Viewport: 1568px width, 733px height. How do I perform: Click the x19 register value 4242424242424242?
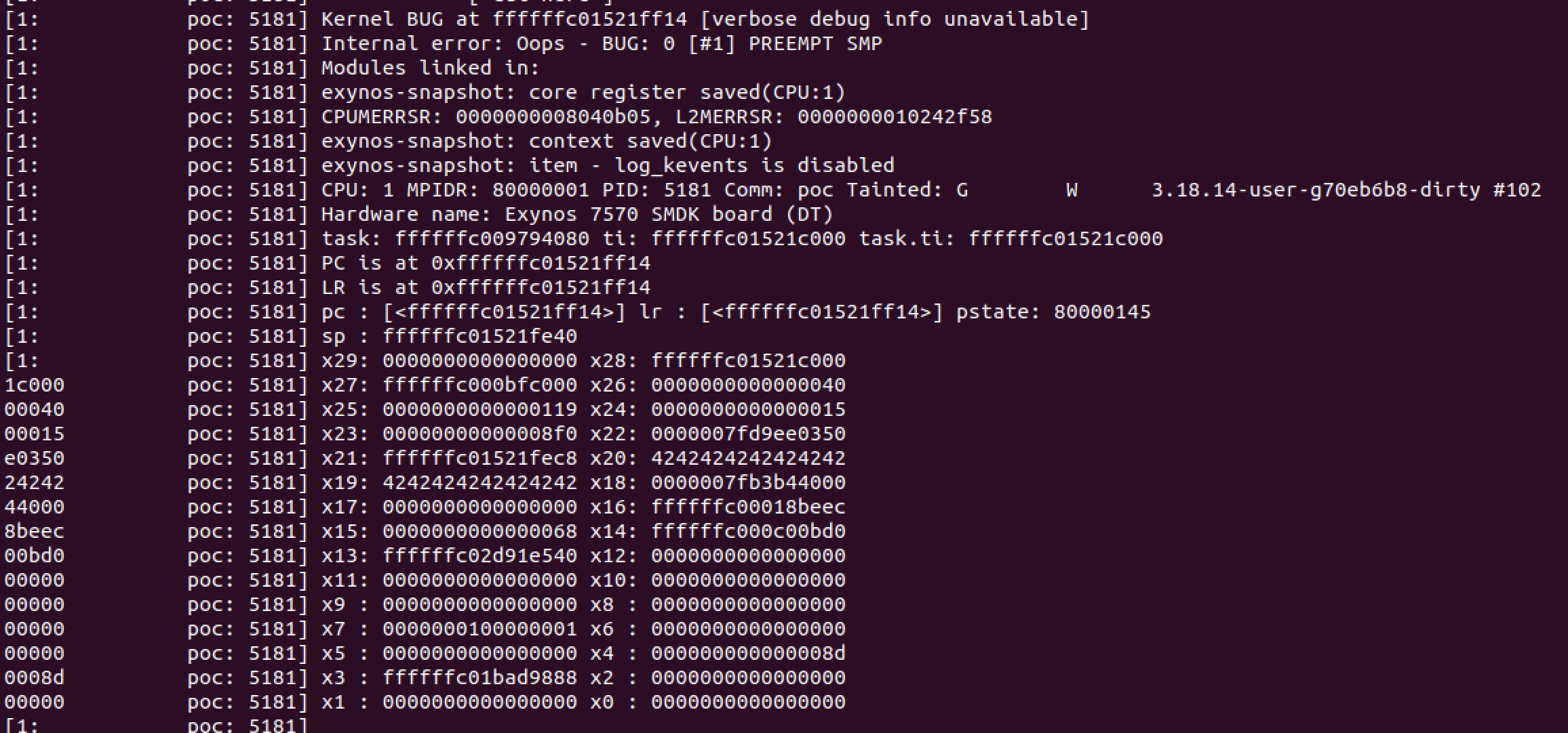pos(479,482)
